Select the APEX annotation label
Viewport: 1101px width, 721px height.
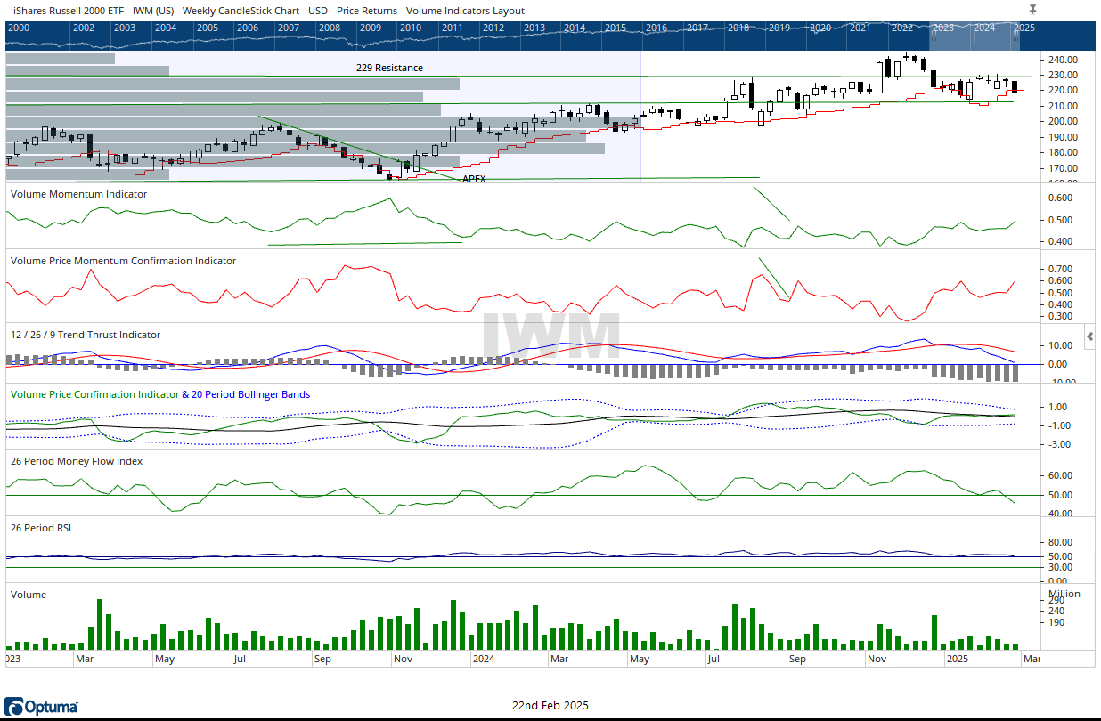tap(474, 179)
